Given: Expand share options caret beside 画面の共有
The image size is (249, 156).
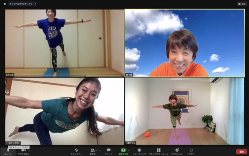Looking at the screenshot, I should click(x=129, y=150).
